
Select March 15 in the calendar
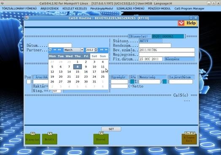[x=78, y=71]
